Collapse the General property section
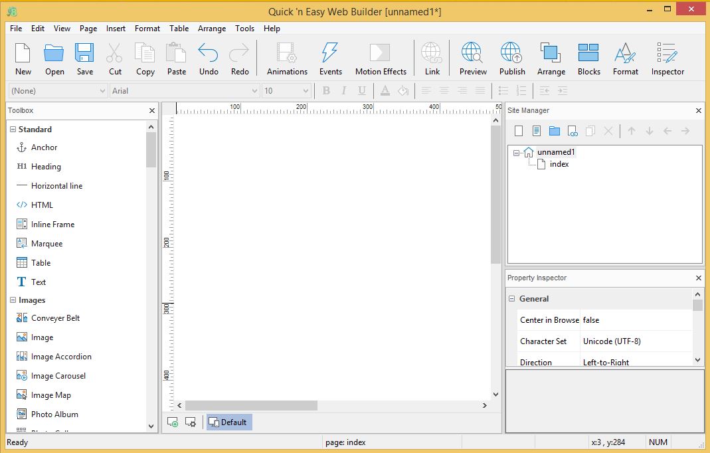The height and width of the screenshot is (453, 710). click(511, 298)
